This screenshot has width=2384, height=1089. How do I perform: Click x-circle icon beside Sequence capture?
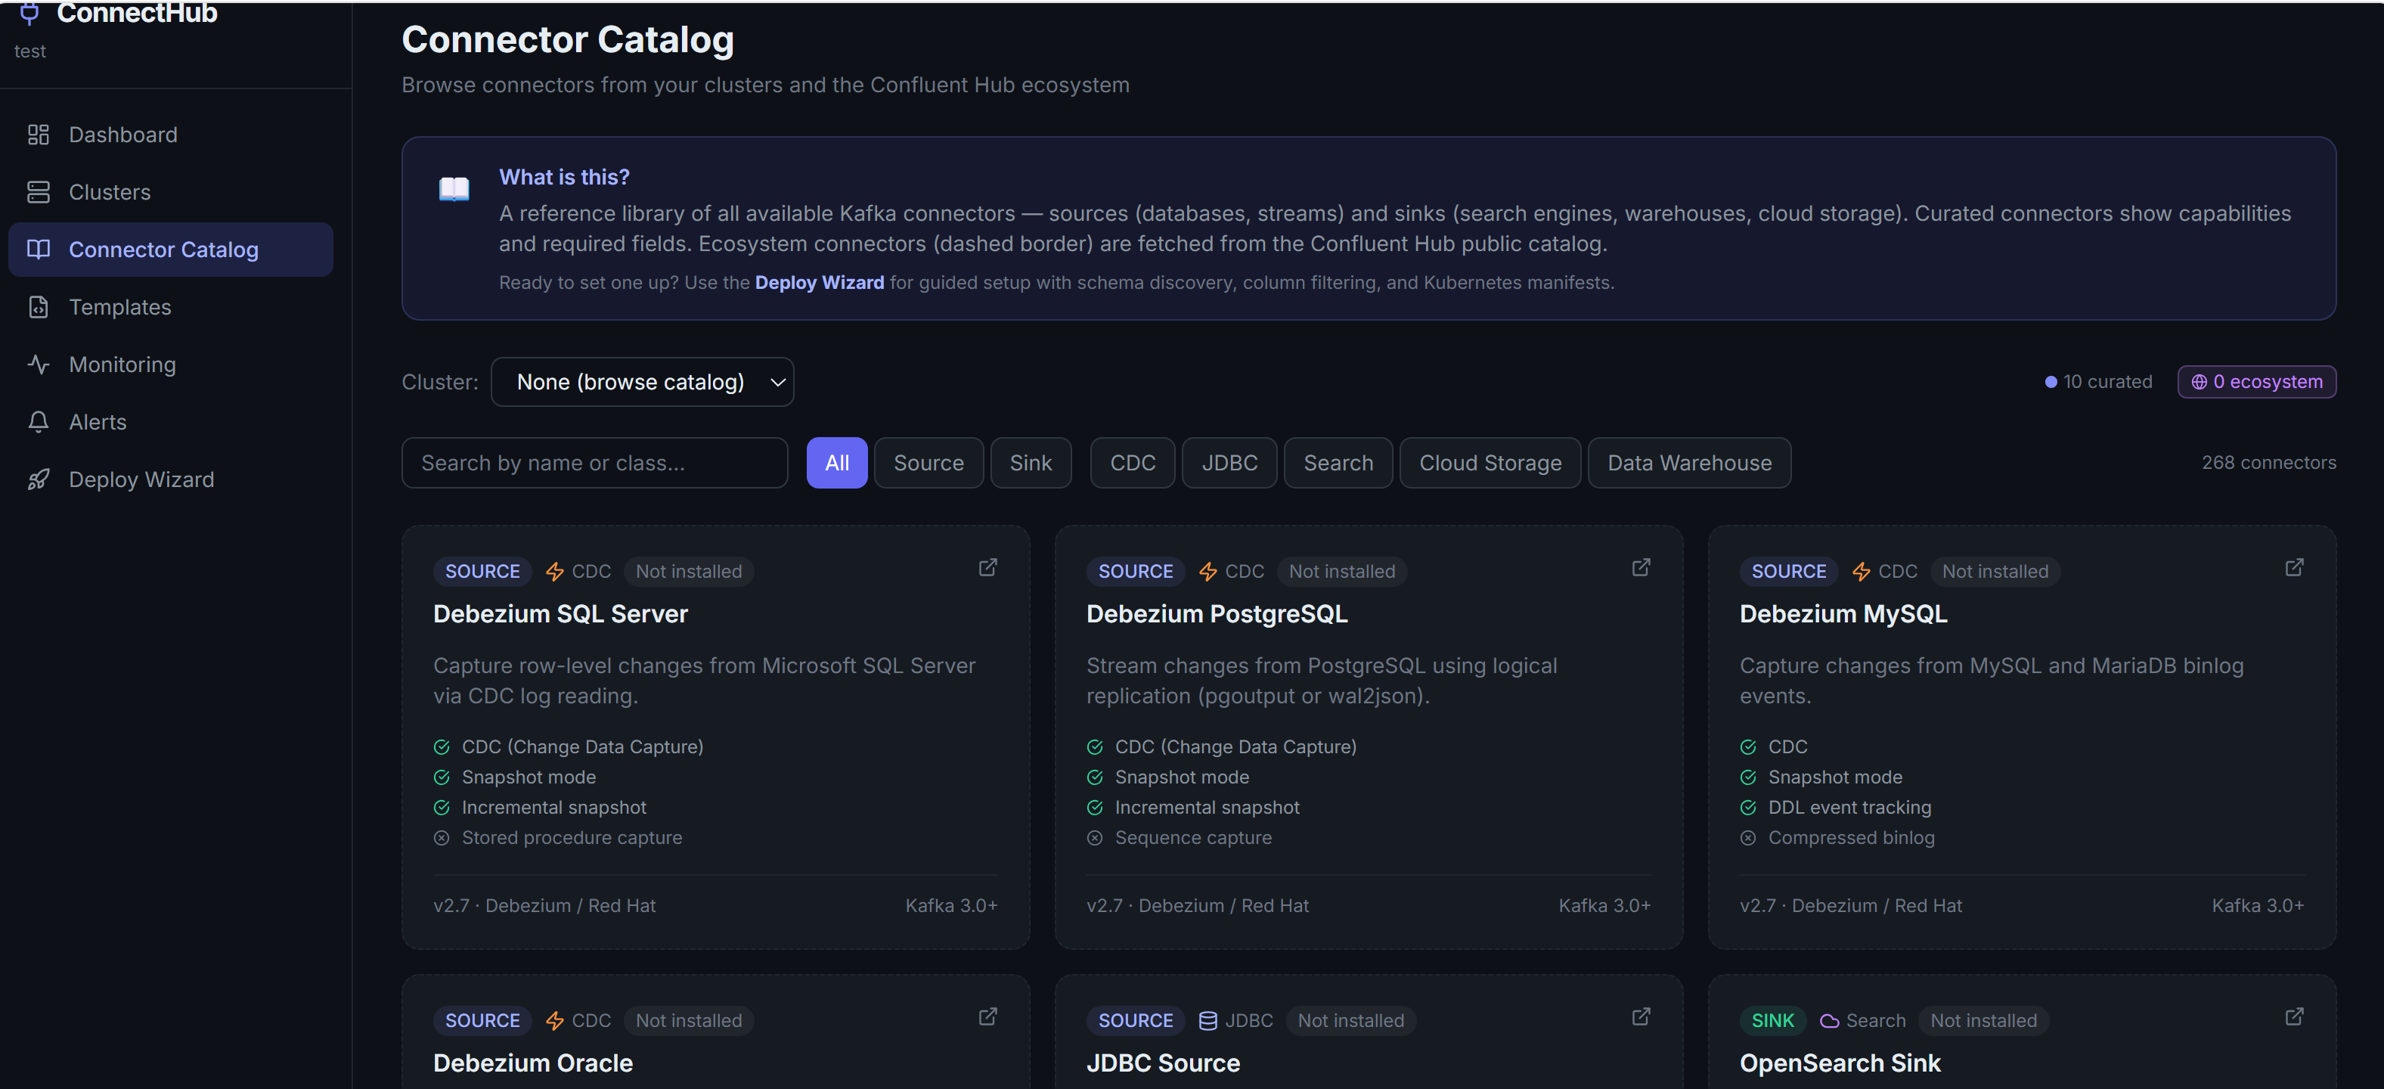pos(1095,837)
